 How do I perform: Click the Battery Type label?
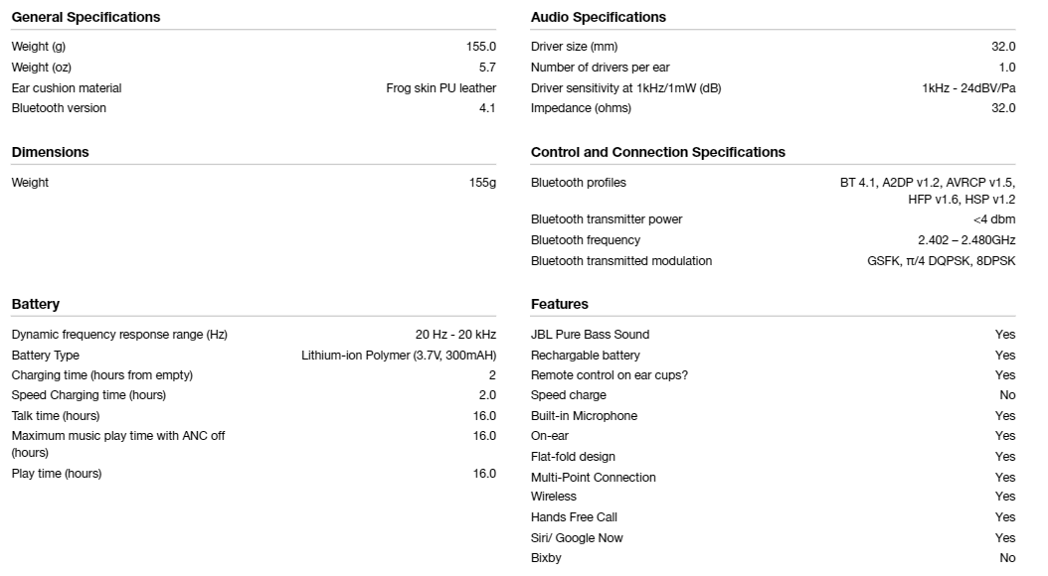pyautogui.click(x=45, y=356)
